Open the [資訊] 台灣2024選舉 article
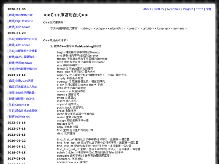Screen dimensions: 219x164 click(20, 81)
